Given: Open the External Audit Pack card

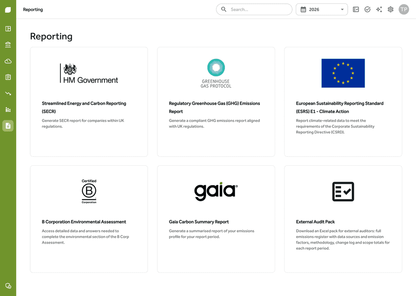Looking at the screenshot, I should (343, 219).
